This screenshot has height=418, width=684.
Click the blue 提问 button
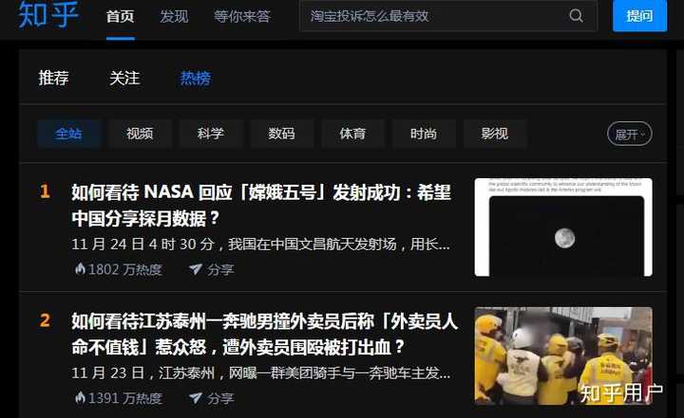(639, 16)
